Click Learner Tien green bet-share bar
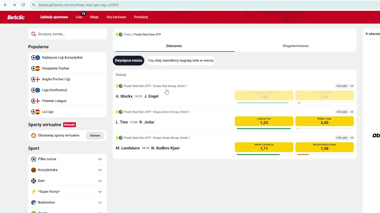 [x=264, y=129]
